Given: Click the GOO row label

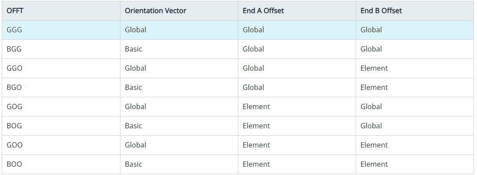Looking at the screenshot, I should pyautogui.click(x=15, y=145).
